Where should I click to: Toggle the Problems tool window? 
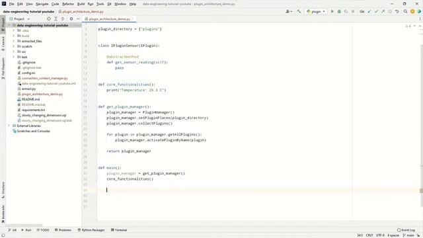(63, 230)
